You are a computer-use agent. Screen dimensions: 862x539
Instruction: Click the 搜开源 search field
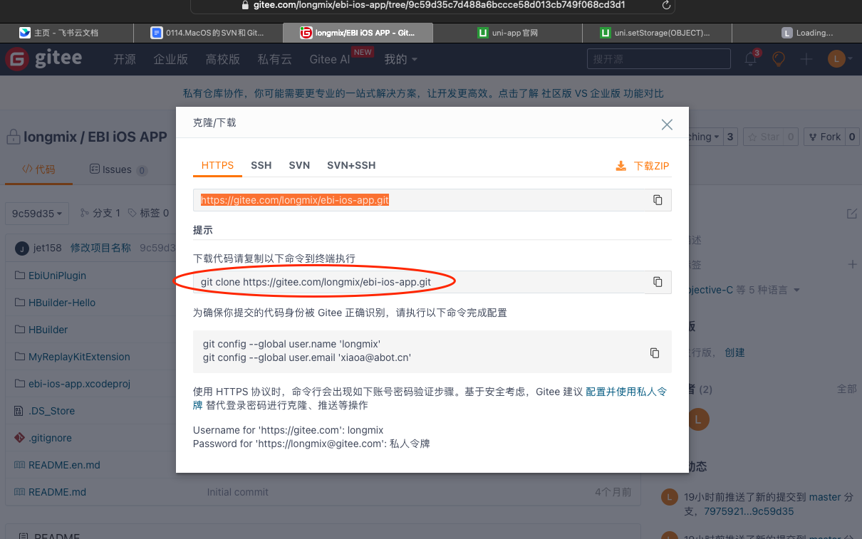(x=659, y=59)
